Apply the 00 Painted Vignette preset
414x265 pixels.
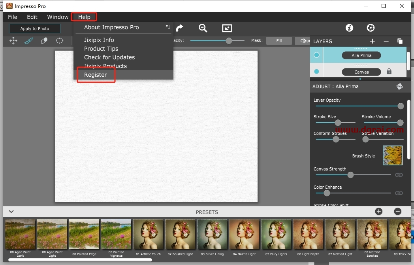[x=116, y=234]
